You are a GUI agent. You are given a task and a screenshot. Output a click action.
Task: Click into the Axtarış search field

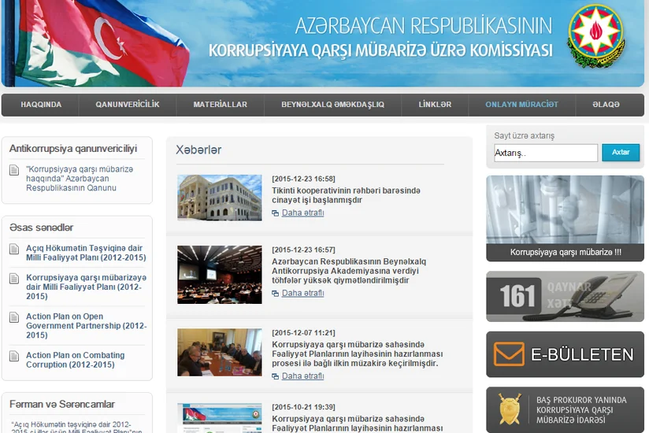tap(546, 153)
